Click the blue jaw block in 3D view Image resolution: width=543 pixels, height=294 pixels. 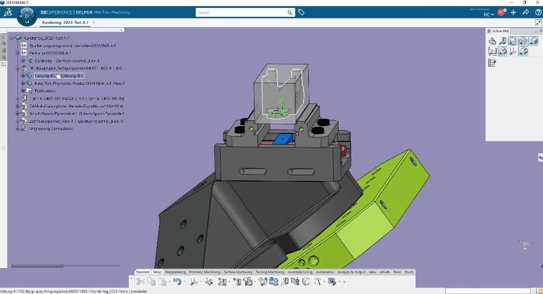[x=283, y=139]
